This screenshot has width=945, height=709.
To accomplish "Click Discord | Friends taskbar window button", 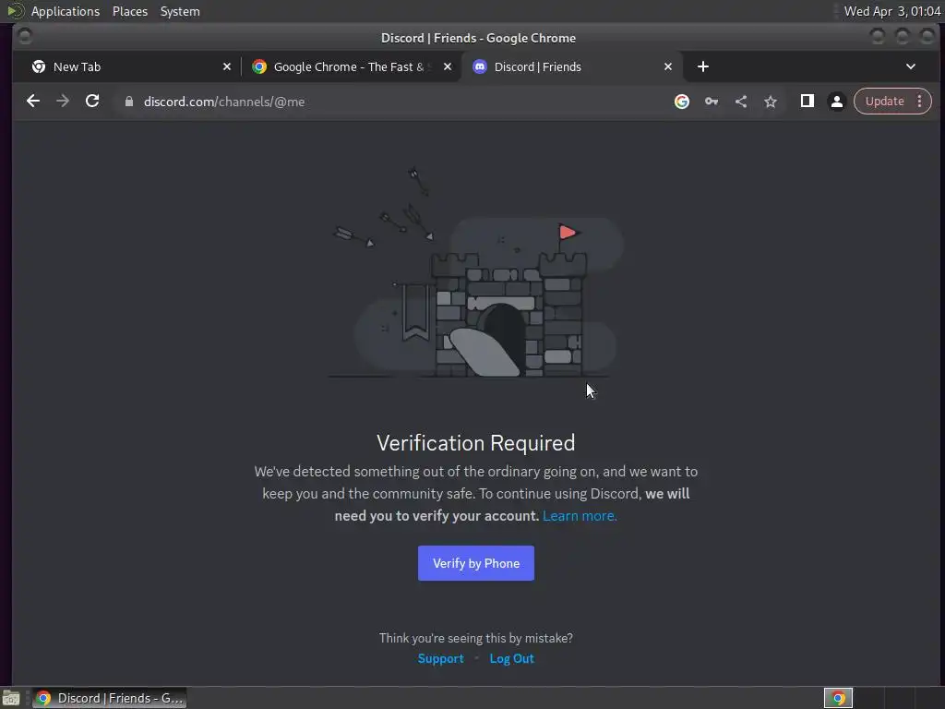I will point(109,698).
